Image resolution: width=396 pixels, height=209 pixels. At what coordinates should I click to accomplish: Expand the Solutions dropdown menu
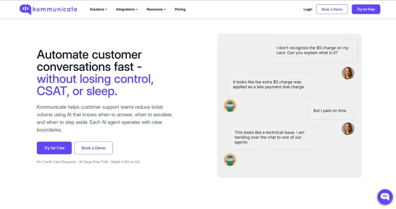click(99, 9)
